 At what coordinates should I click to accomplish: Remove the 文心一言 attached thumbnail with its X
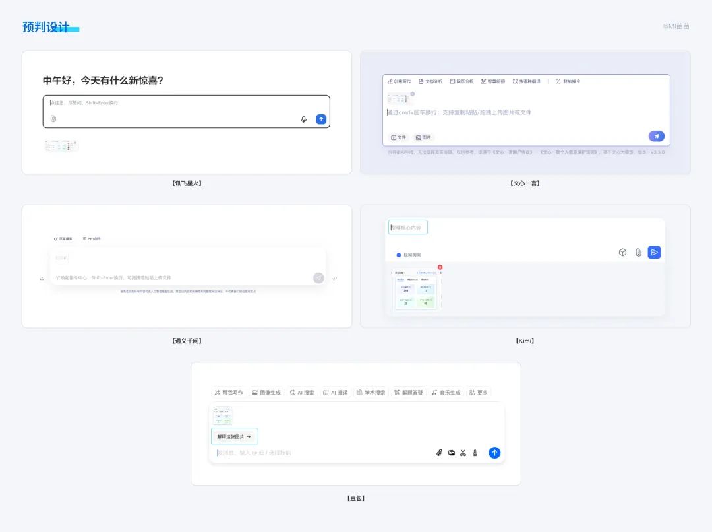[x=412, y=94]
